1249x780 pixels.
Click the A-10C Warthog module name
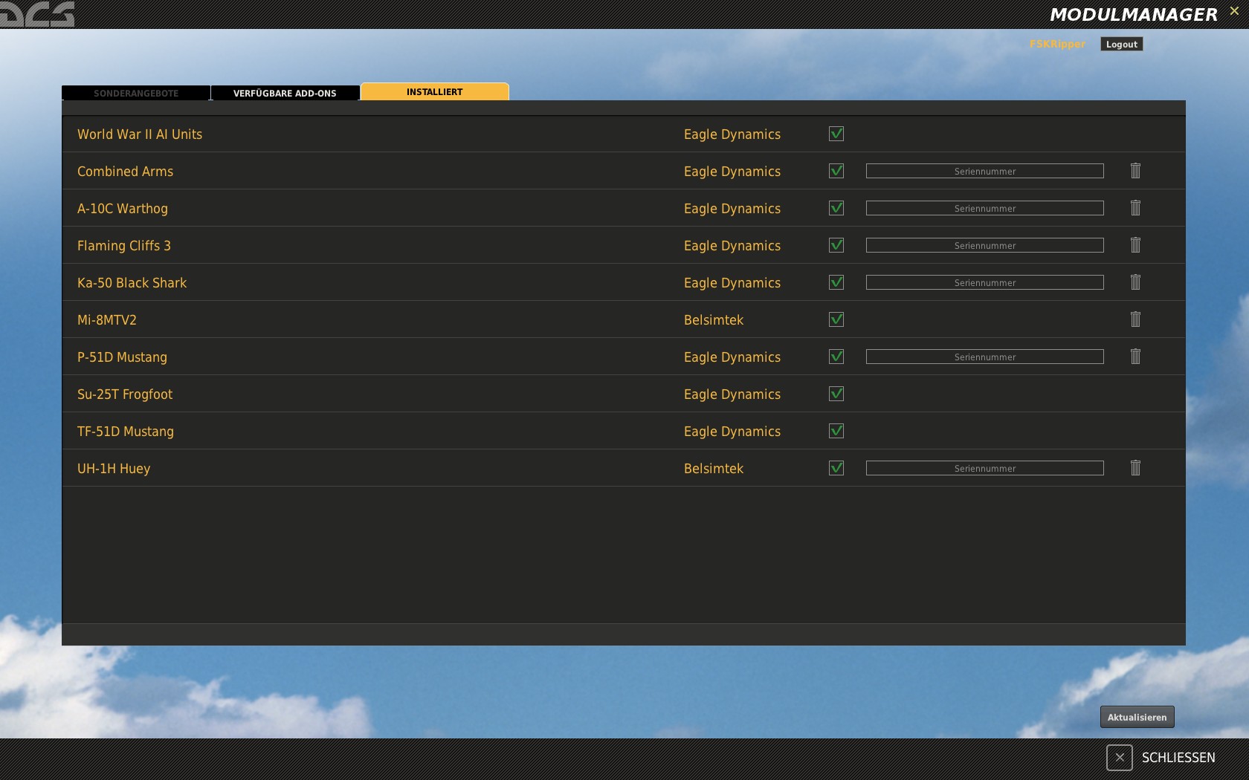coord(123,209)
